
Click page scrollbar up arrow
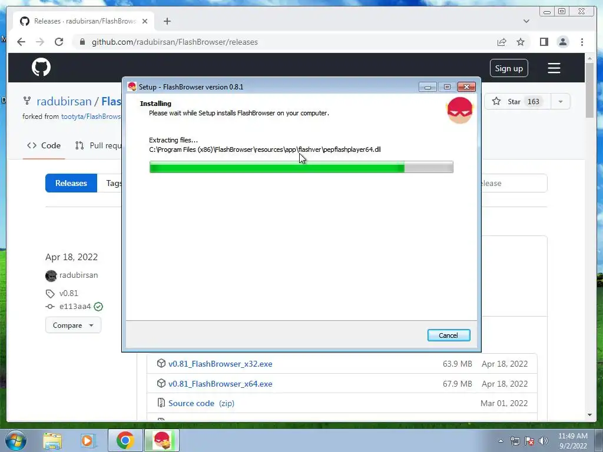coord(589,58)
